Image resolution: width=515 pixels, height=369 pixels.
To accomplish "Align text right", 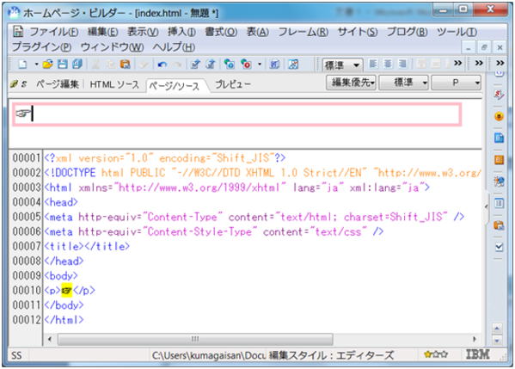I will tap(402, 64).
